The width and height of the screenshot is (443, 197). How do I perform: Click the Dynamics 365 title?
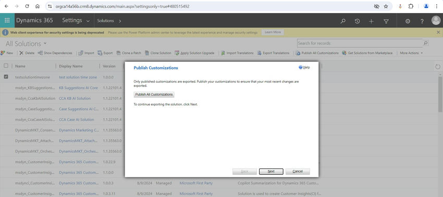34,21
